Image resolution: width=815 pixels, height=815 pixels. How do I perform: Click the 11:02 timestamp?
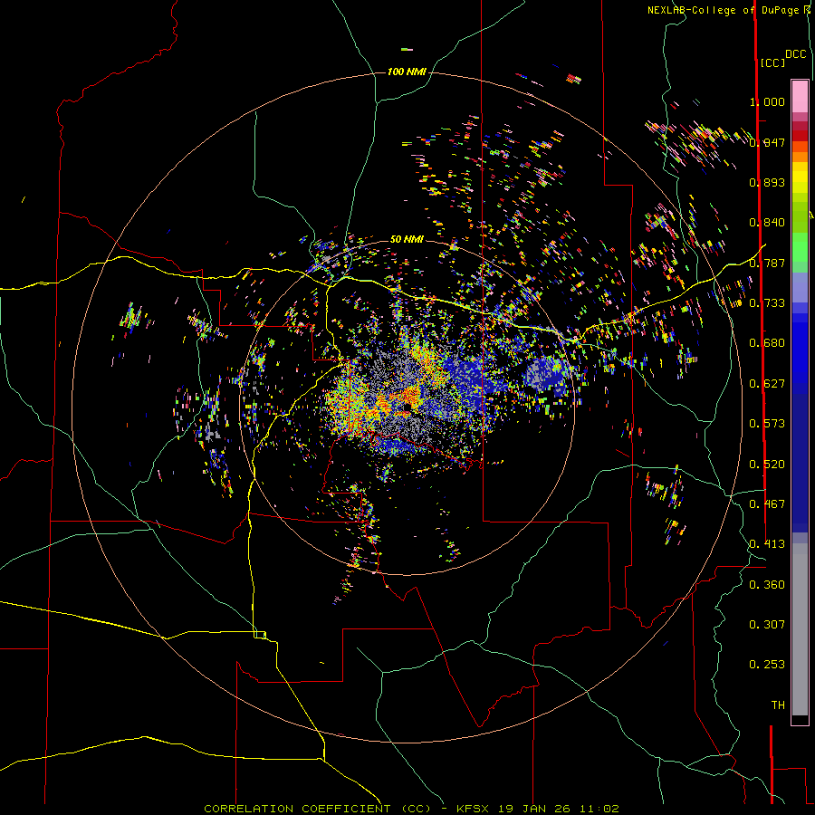point(599,809)
